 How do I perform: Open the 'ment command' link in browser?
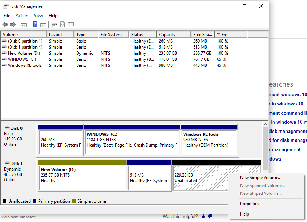[x=288, y=113]
